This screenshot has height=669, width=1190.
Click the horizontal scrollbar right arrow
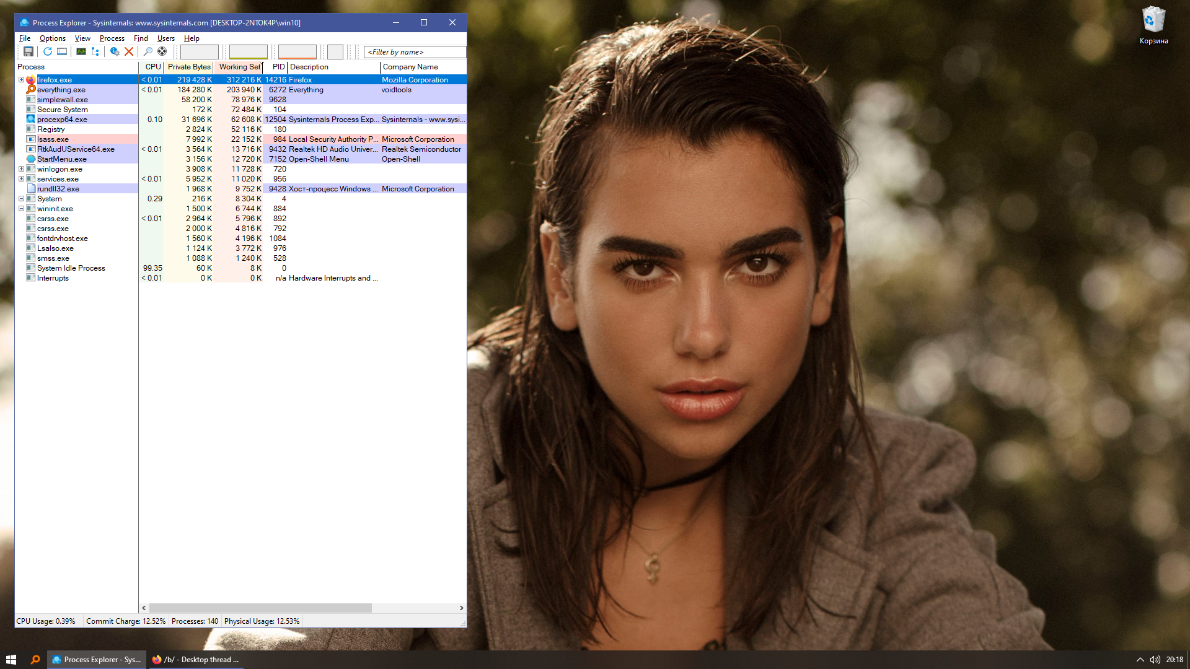(x=461, y=608)
